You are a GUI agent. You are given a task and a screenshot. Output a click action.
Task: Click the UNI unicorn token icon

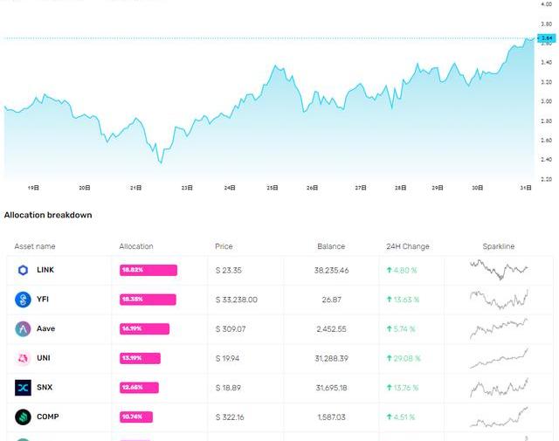click(x=23, y=359)
